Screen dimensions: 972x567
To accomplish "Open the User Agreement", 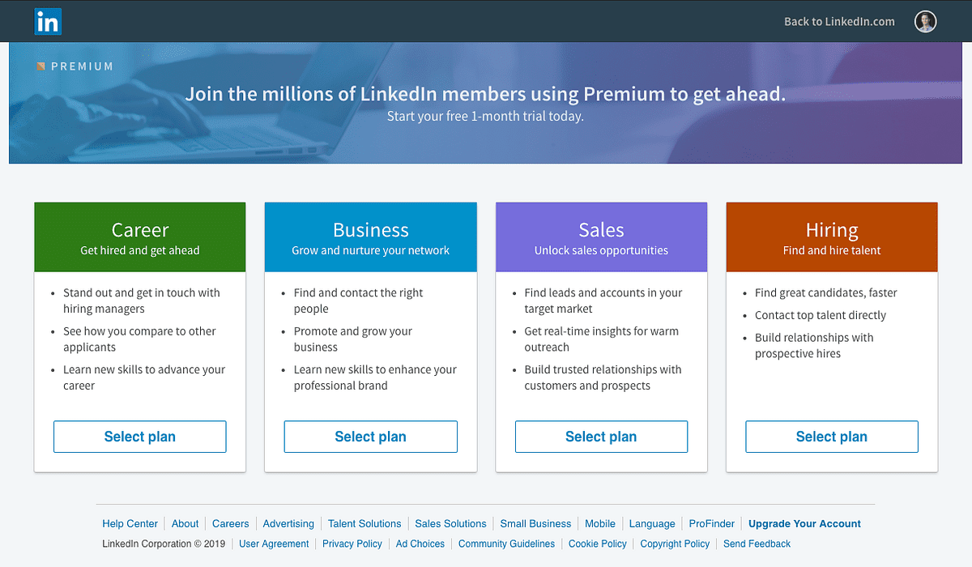I will pos(274,544).
